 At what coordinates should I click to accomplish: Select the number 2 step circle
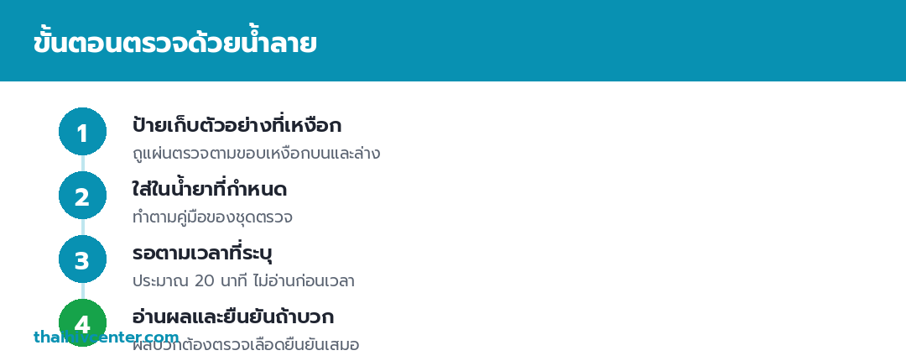82,195
